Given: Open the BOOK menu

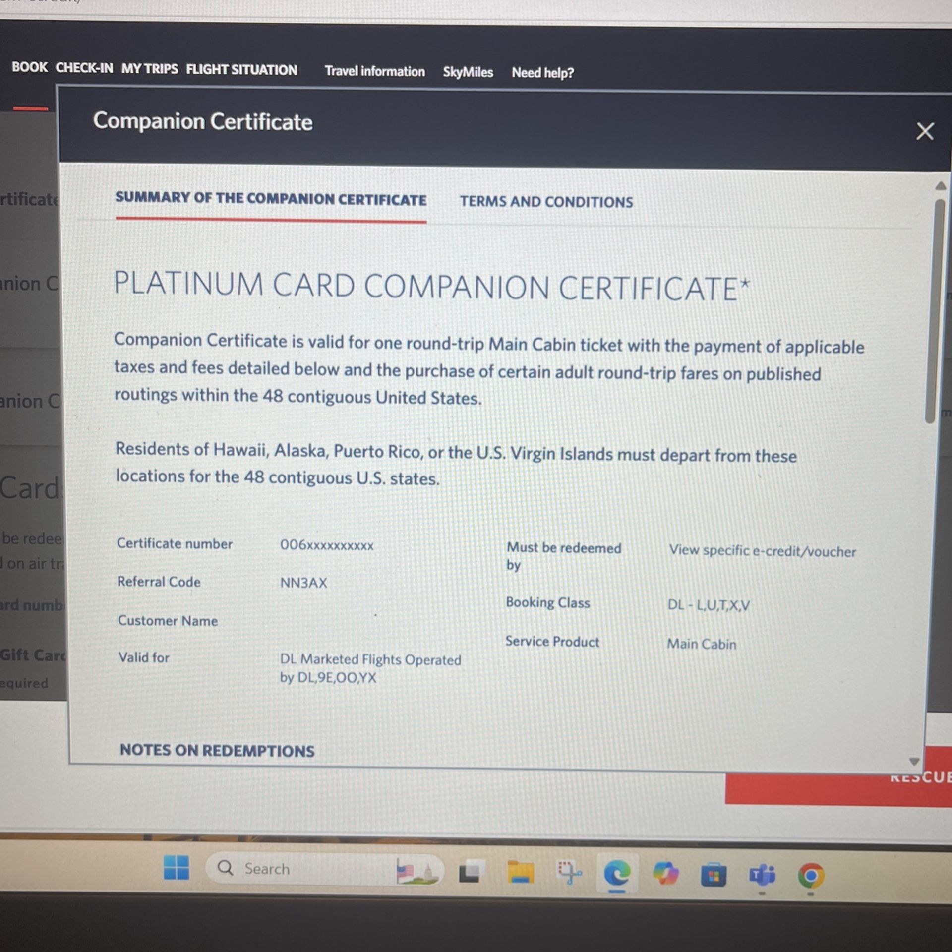Looking at the screenshot, I should 30,67.
